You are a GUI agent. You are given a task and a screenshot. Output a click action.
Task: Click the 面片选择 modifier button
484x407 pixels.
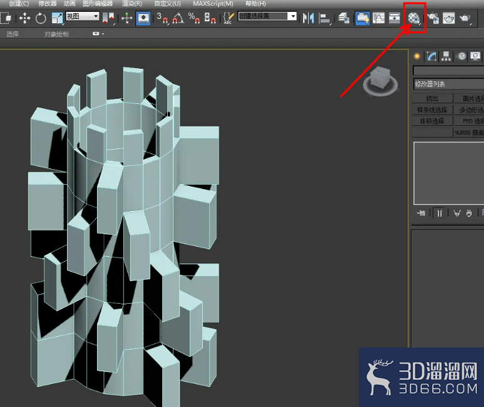(x=469, y=98)
